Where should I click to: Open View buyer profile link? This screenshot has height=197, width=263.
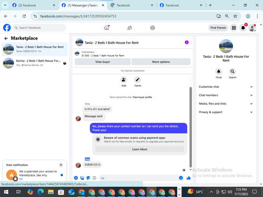tap(142, 97)
